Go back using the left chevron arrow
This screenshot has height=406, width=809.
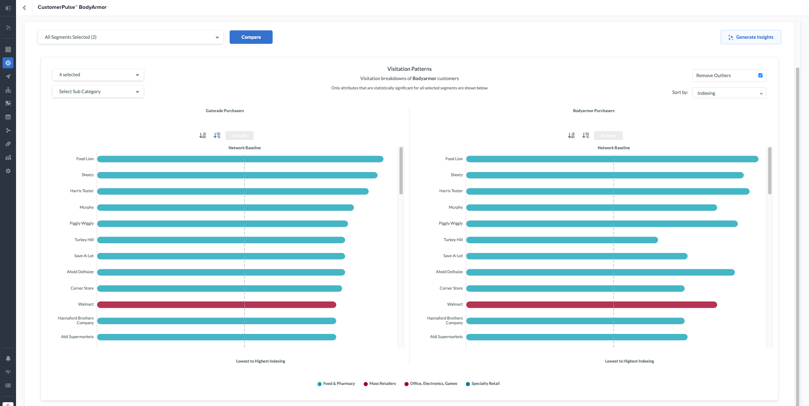24,8
